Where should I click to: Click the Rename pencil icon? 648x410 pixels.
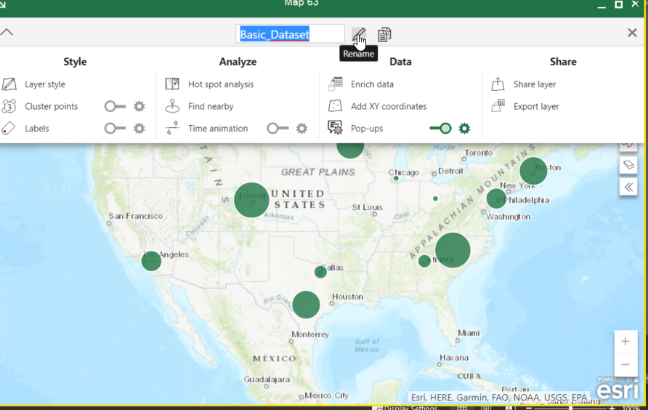(359, 34)
